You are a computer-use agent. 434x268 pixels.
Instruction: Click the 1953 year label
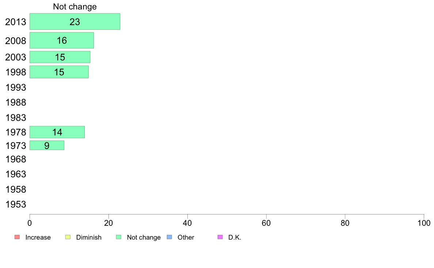pyautogui.click(x=16, y=205)
